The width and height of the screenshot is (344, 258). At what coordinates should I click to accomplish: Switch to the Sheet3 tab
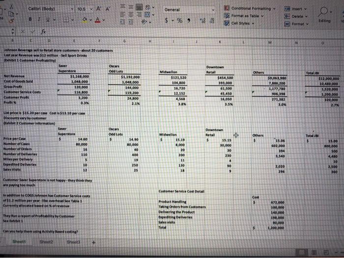click(73, 242)
